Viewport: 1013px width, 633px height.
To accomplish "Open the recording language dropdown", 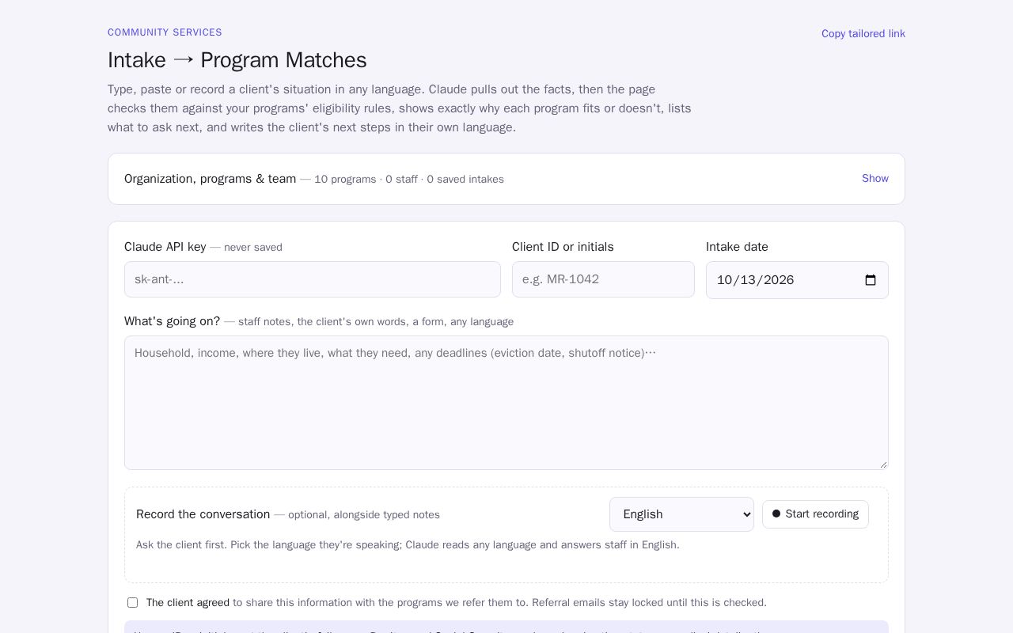I will coord(681,514).
